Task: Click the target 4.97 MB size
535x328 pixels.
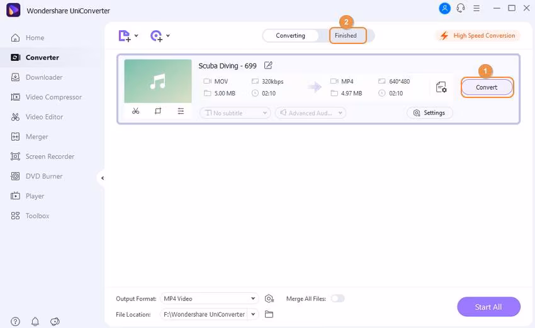Action: [x=351, y=94]
